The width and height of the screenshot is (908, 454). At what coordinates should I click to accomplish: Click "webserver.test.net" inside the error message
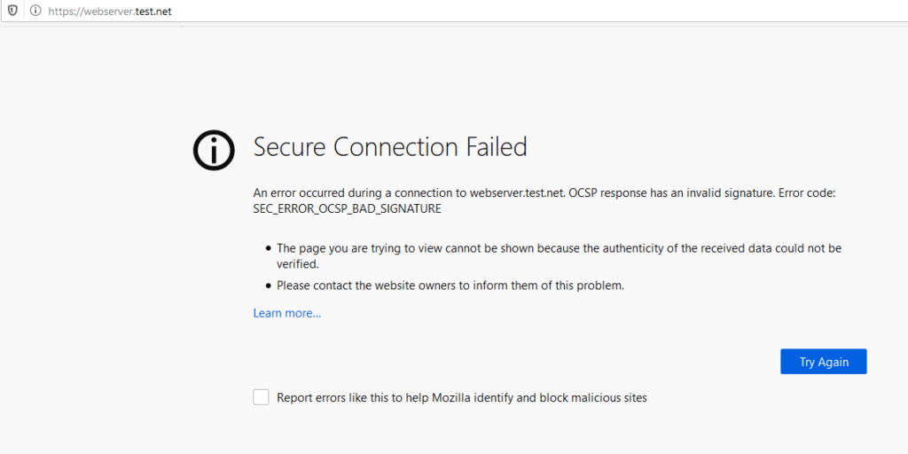click(517, 192)
